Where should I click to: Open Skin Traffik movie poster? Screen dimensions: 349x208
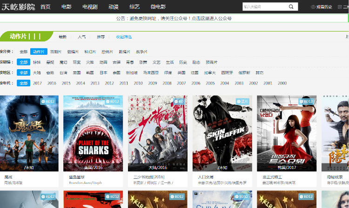pos(222,133)
